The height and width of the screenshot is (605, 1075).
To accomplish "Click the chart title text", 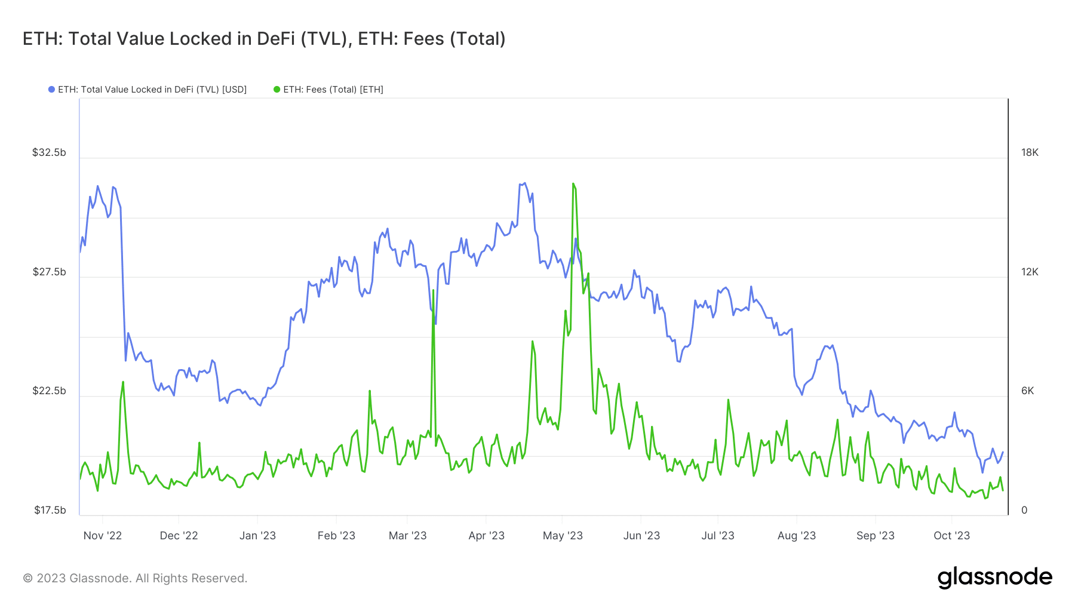I will coord(264,39).
